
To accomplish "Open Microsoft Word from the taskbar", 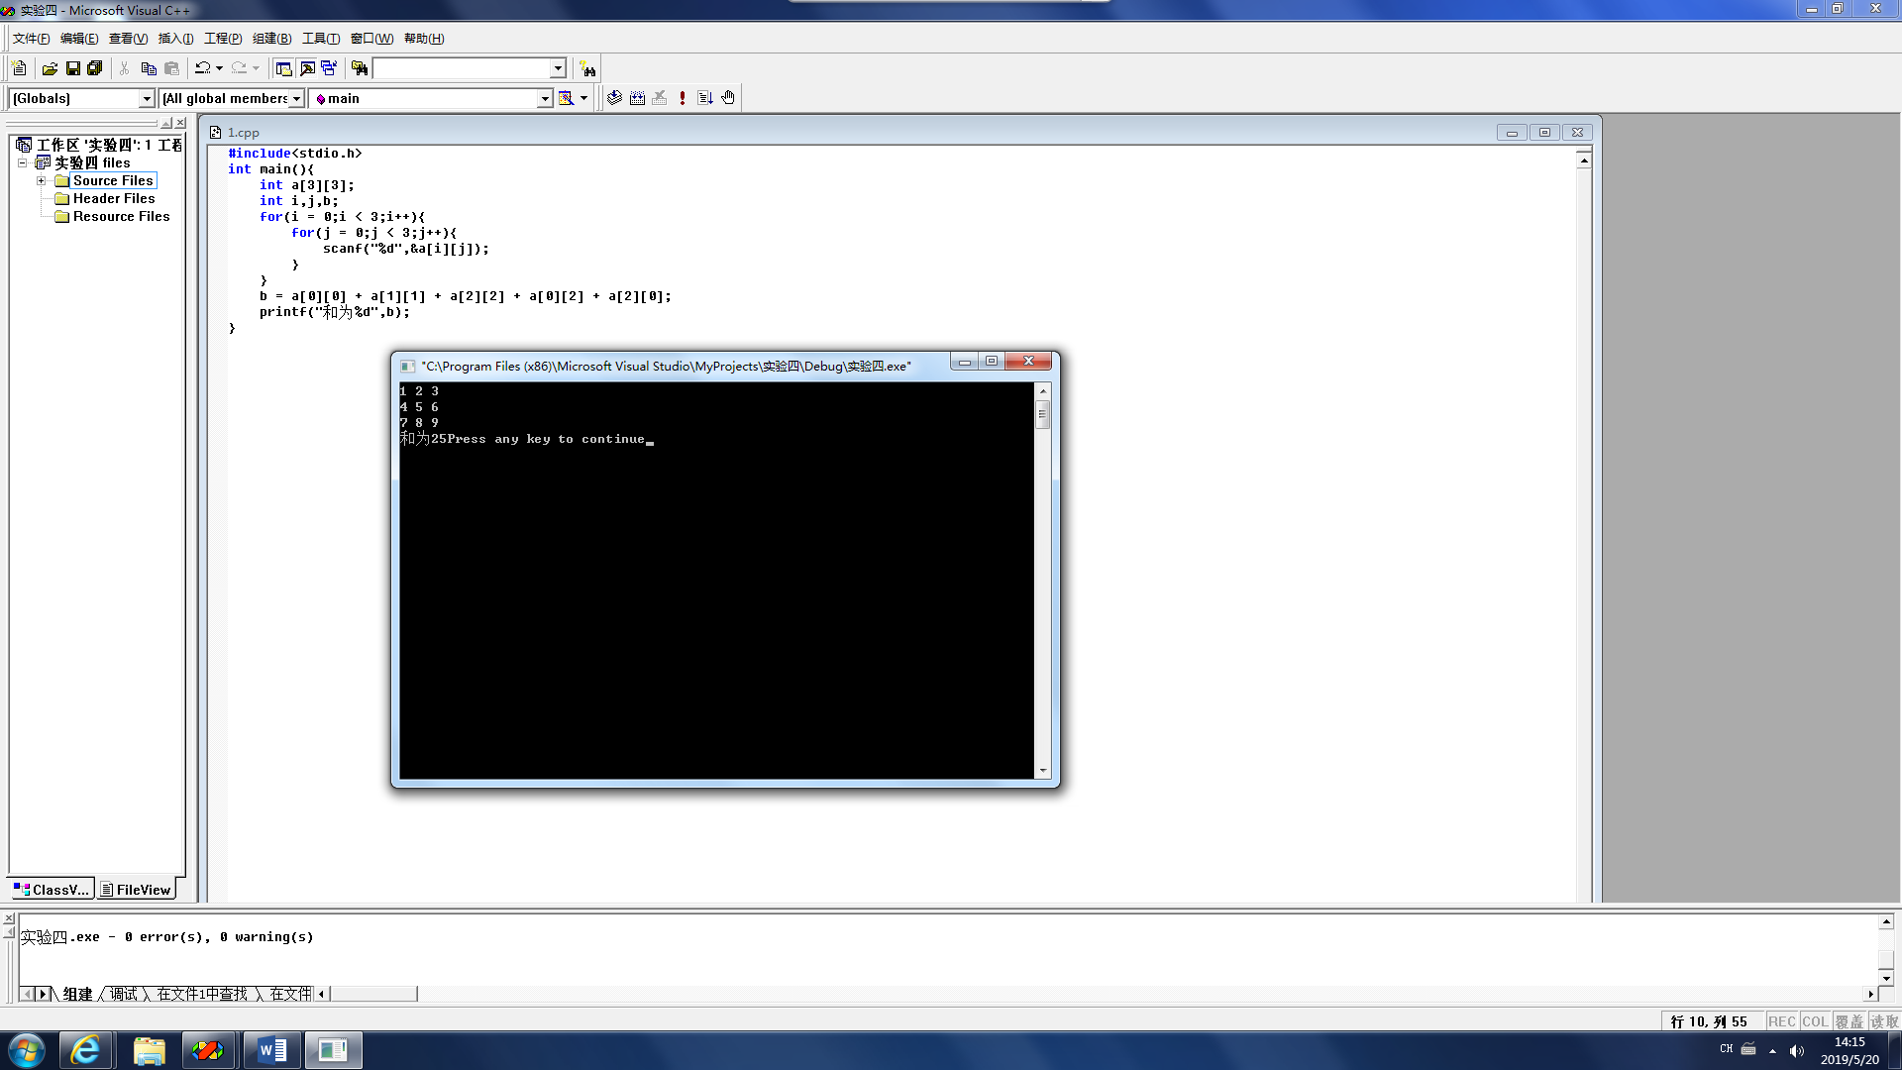I will (272, 1050).
